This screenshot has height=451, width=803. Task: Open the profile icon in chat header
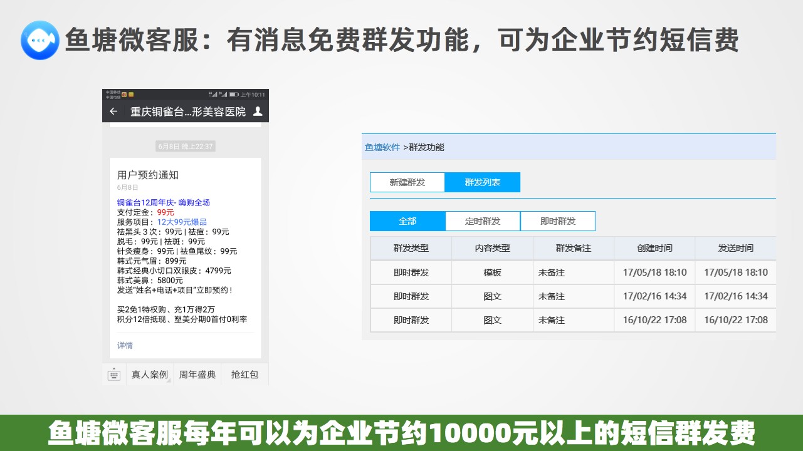click(257, 111)
